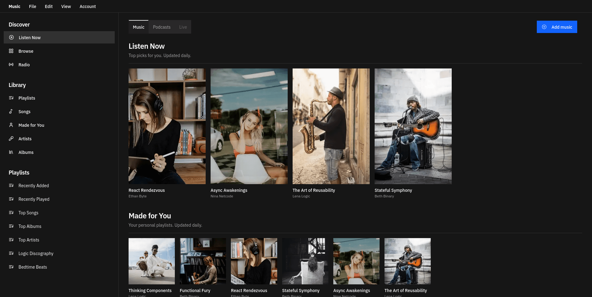Click the list icon beside Top Albums
Viewport: 592px width, 297px height.
click(x=11, y=226)
